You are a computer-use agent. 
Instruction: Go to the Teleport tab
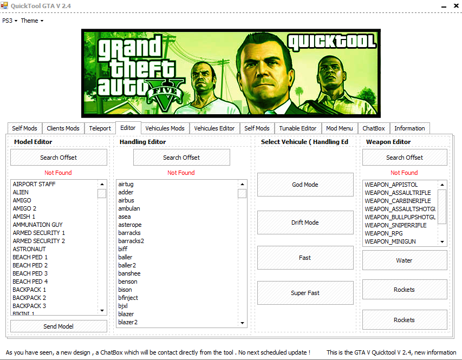coord(100,128)
